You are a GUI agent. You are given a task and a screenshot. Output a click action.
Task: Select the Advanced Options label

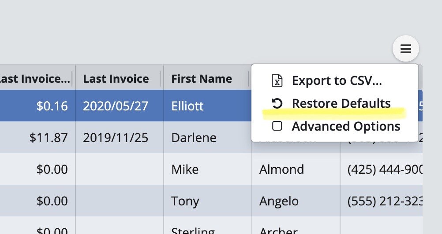pos(346,126)
